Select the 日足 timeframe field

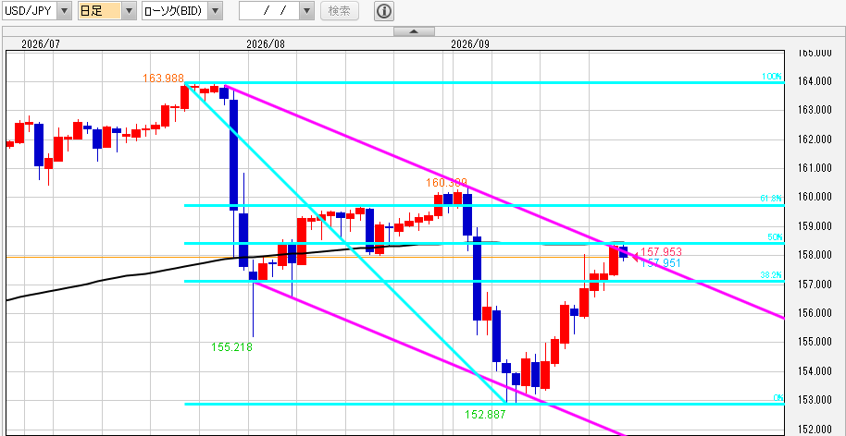pos(100,11)
